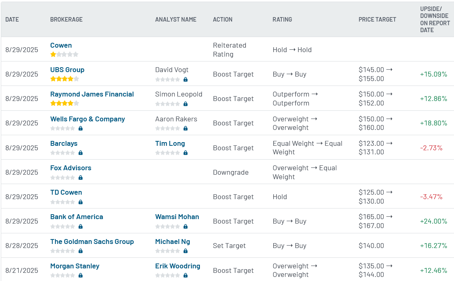Screen dimensions: 454x281
Task: Select analyst name Aaron Rakers
Action: (176, 119)
